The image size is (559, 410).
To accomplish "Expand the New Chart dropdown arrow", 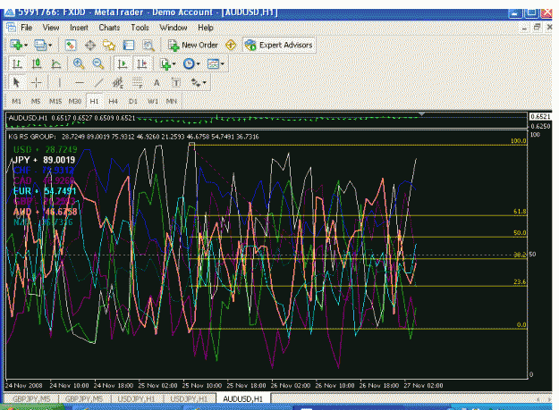I will (26, 46).
